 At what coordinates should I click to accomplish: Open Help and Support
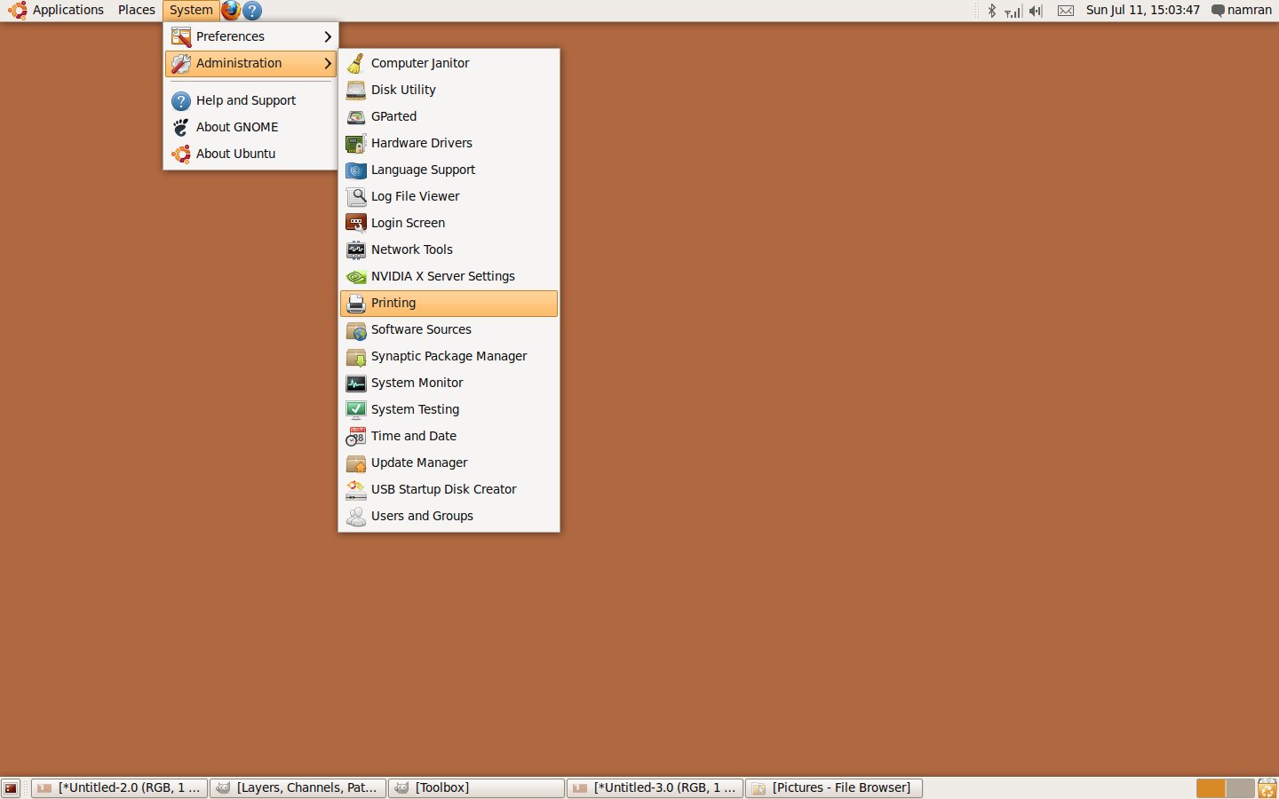pos(245,100)
